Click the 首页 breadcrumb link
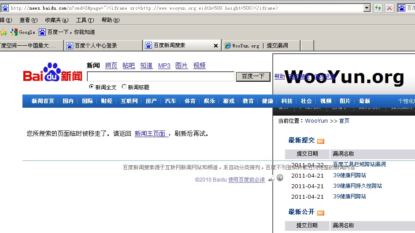The image size is (415, 233). [344, 121]
